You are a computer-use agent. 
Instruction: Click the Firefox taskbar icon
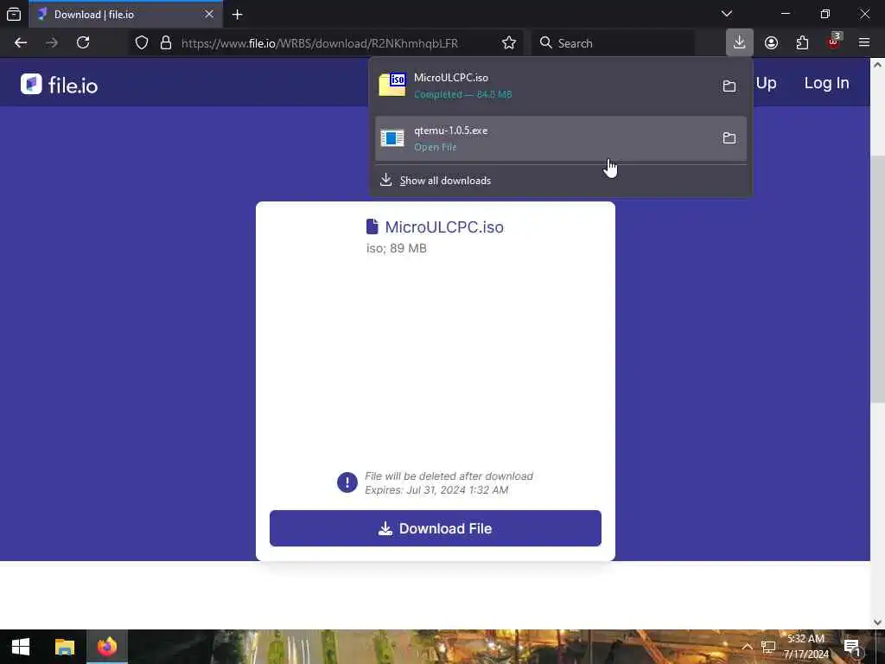(x=107, y=647)
